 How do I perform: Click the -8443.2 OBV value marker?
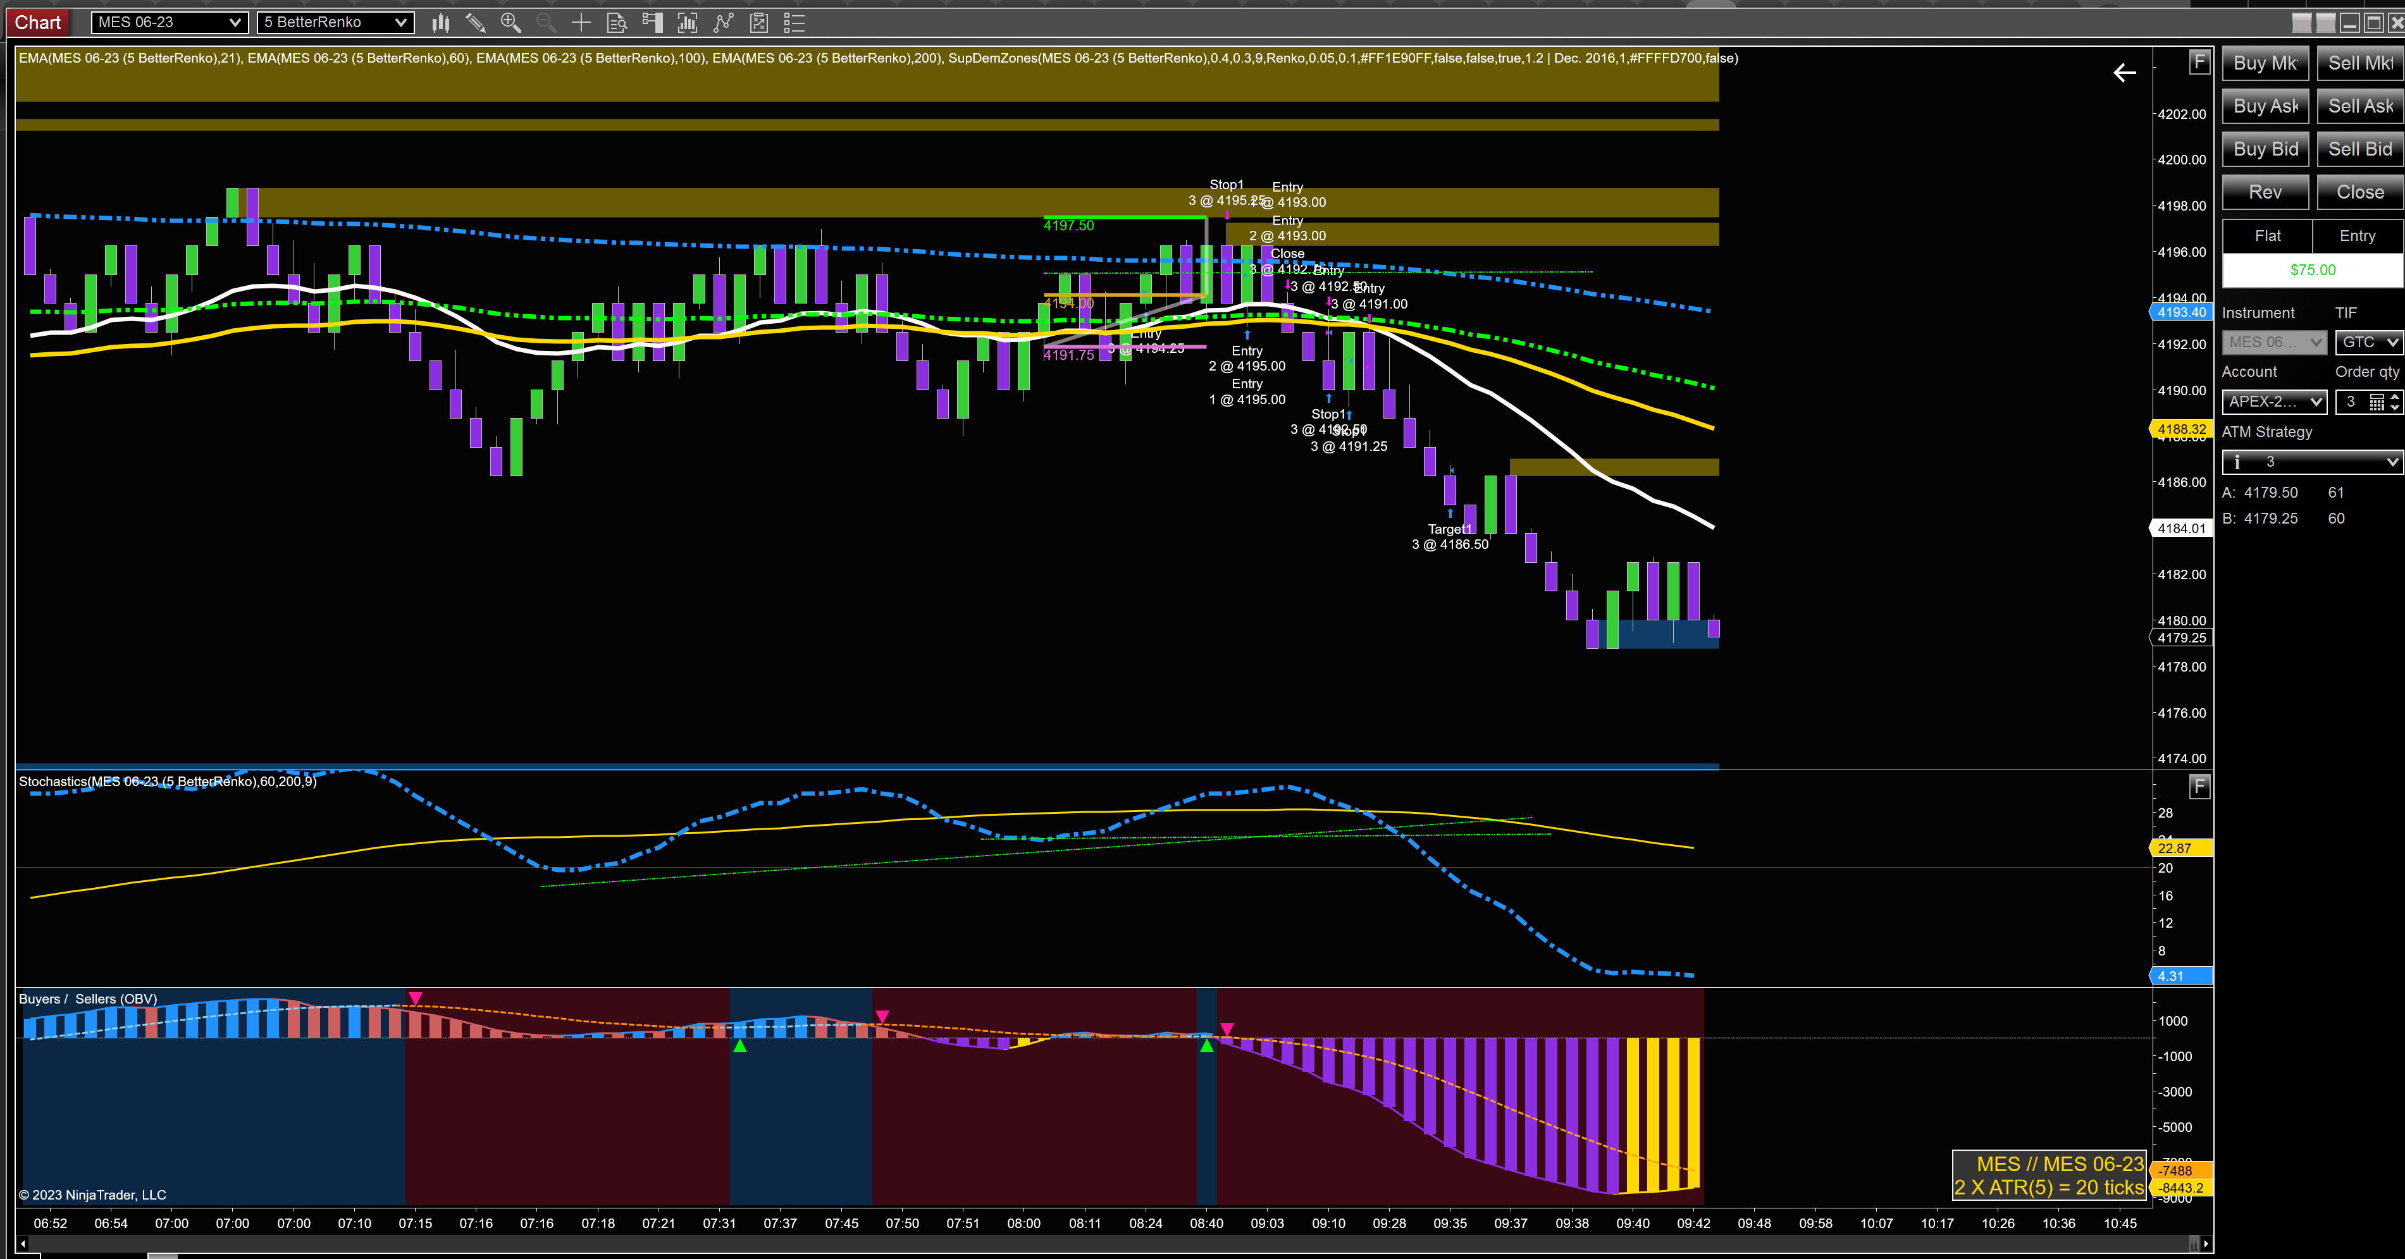coord(2181,1189)
